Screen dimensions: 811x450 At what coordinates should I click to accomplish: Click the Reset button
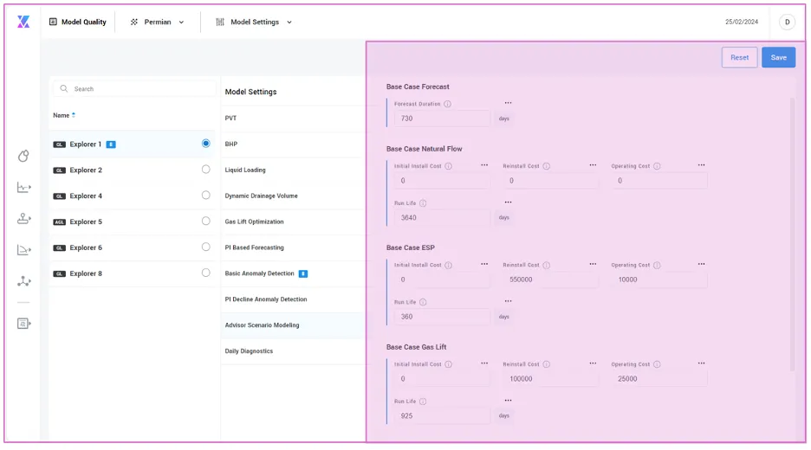point(739,57)
